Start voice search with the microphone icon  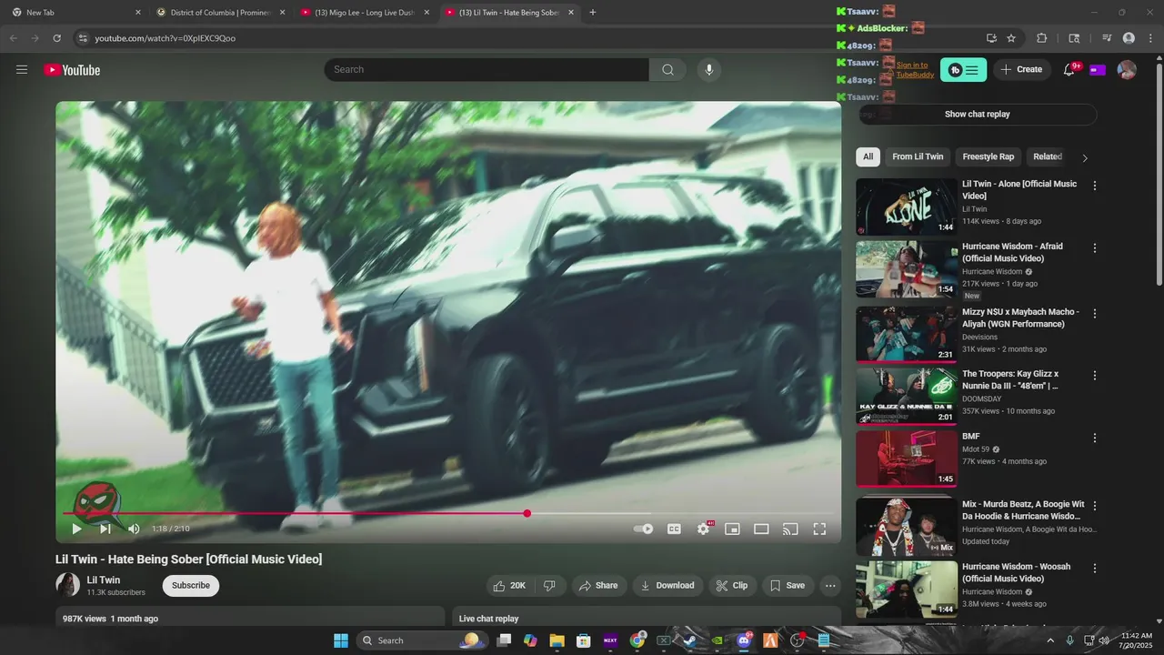pos(709,69)
